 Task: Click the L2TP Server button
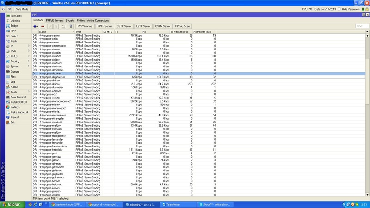[x=143, y=26]
